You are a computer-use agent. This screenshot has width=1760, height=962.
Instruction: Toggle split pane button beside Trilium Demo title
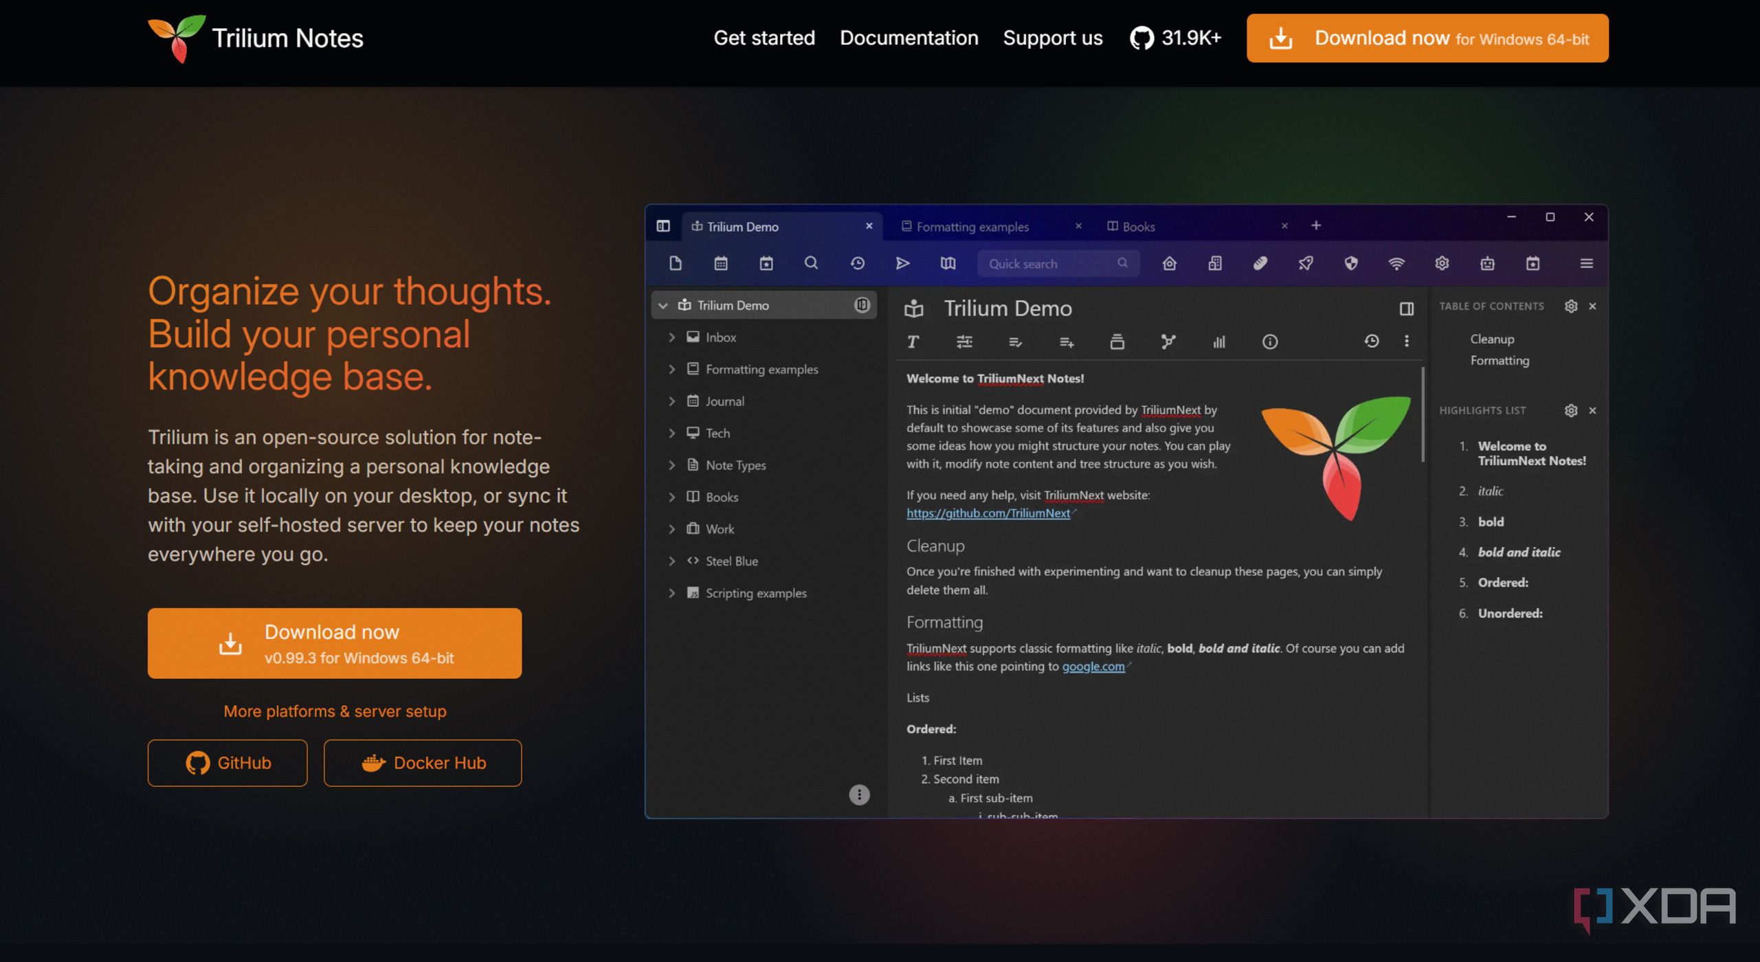pyautogui.click(x=1406, y=309)
